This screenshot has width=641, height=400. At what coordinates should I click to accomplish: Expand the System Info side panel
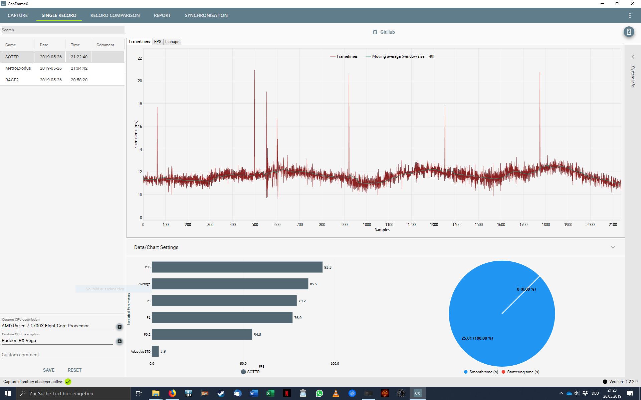click(x=633, y=57)
